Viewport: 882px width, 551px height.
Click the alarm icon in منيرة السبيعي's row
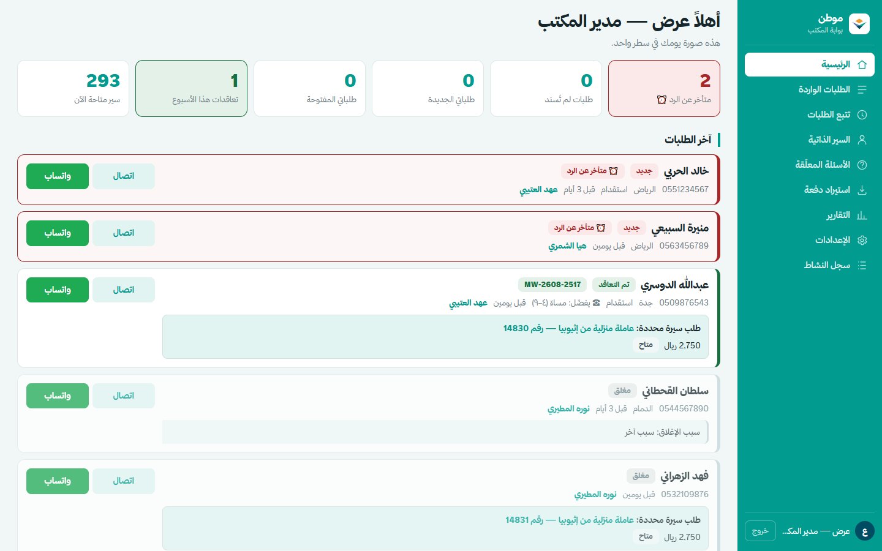tap(601, 228)
